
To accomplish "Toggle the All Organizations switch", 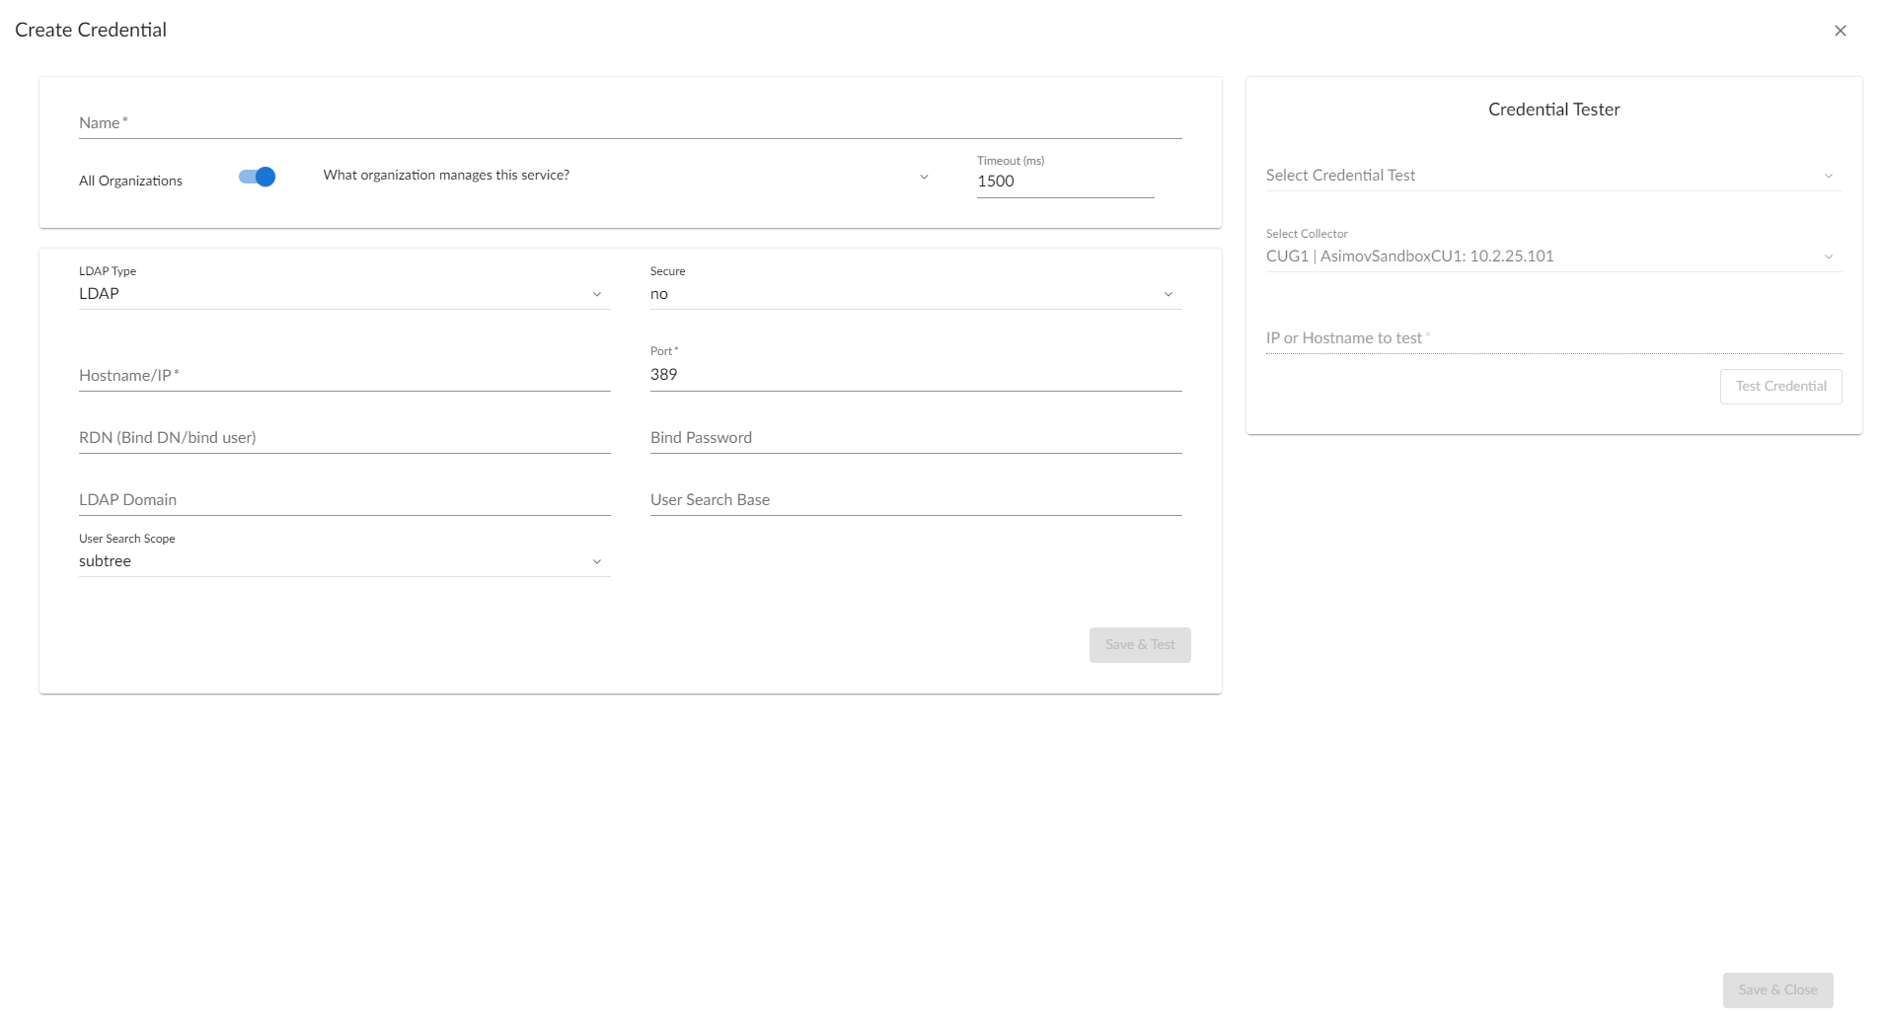I will pos(257,177).
